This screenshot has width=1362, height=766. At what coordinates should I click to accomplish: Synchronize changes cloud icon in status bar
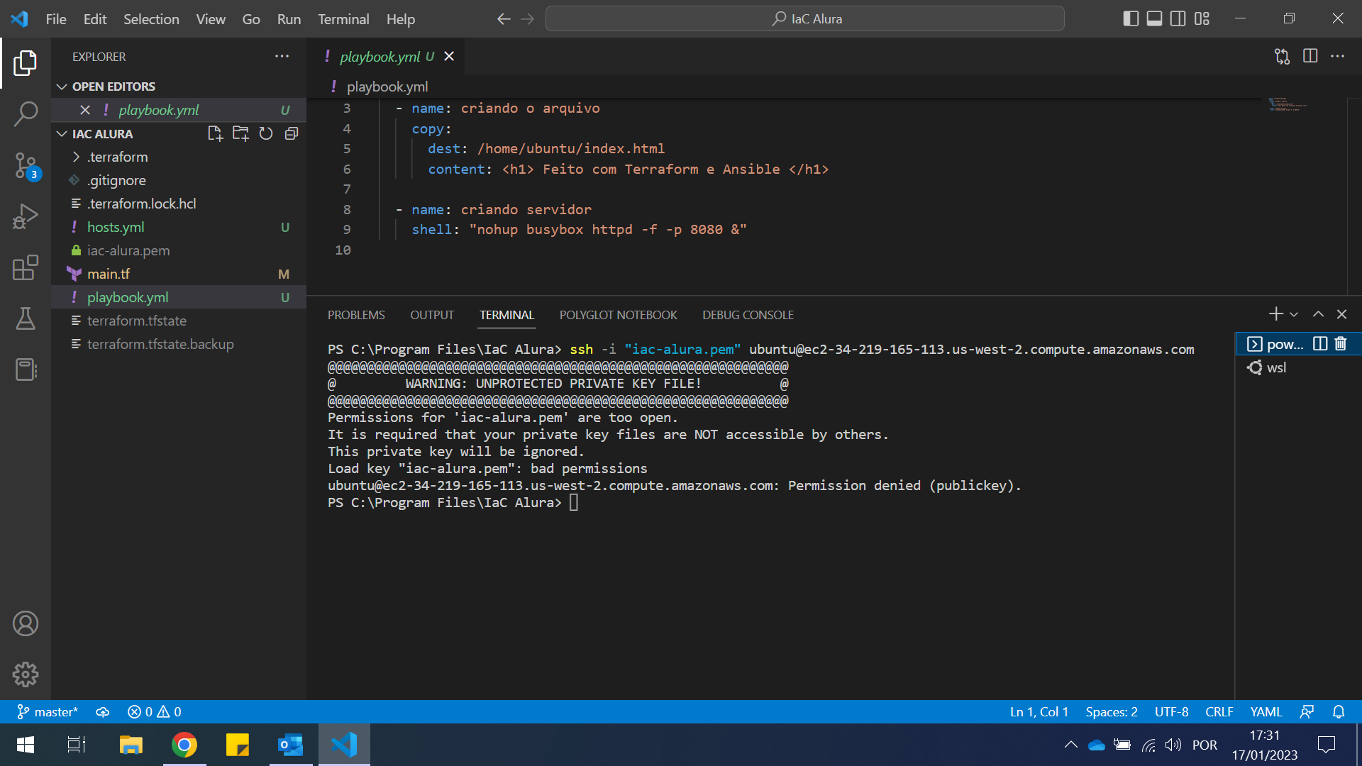(103, 711)
